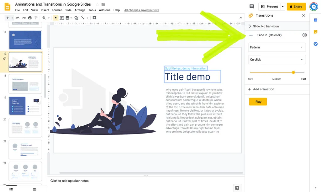Select the Subtitle text demo information box

click(x=186, y=68)
